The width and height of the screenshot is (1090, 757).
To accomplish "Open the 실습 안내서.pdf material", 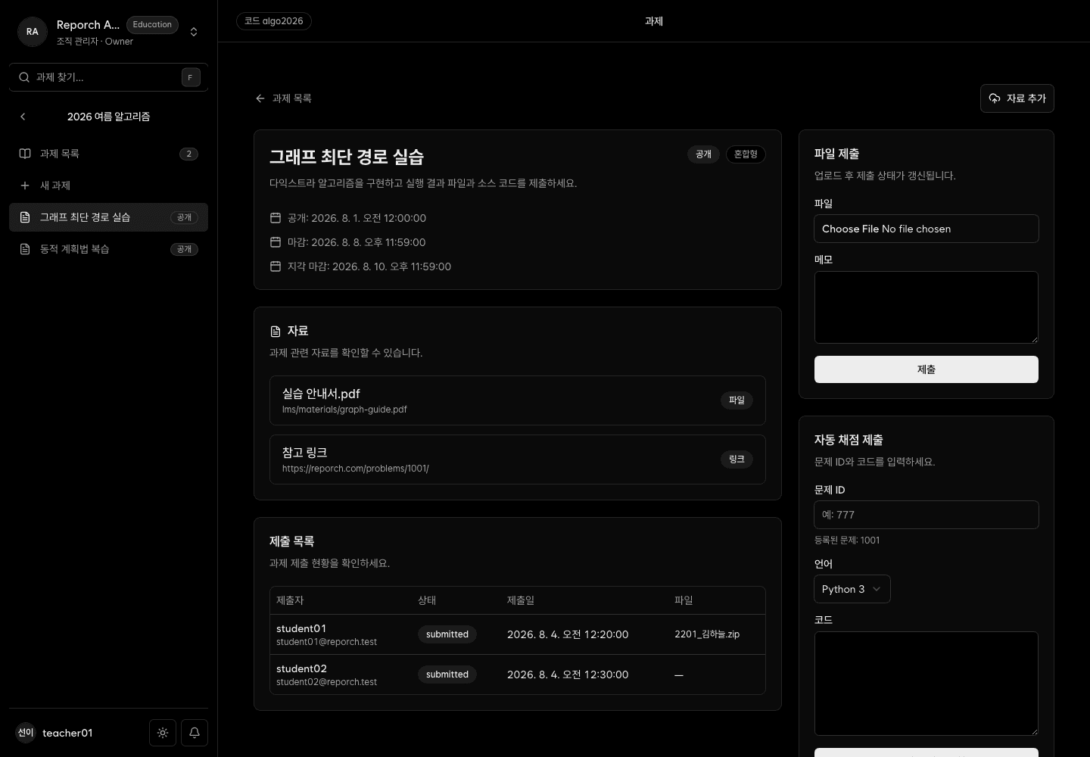I will pos(518,400).
